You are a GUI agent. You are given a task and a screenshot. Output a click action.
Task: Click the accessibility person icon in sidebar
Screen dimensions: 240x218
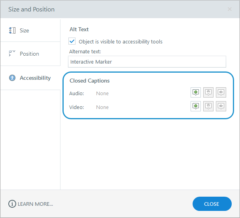pyautogui.click(x=12, y=78)
